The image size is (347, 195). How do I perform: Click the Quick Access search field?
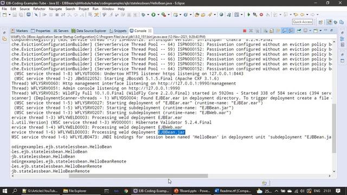[x=303, y=22]
